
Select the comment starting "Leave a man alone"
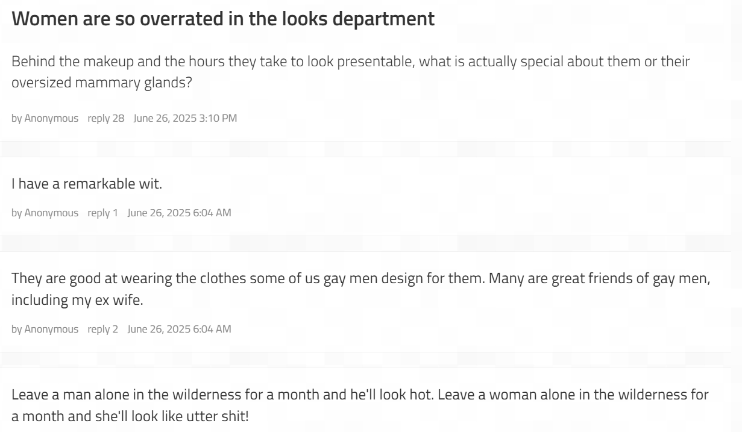(360, 405)
